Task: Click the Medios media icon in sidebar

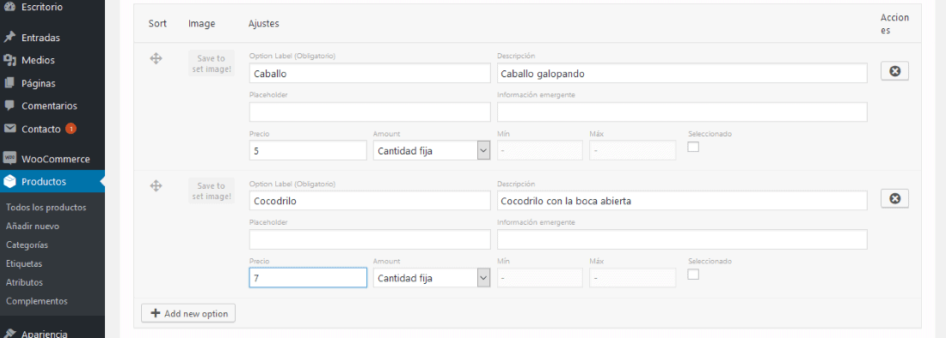Action: tap(9, 60)
